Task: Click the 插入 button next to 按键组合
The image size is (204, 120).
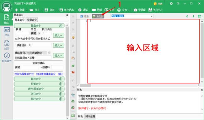Action: (59, 46)
